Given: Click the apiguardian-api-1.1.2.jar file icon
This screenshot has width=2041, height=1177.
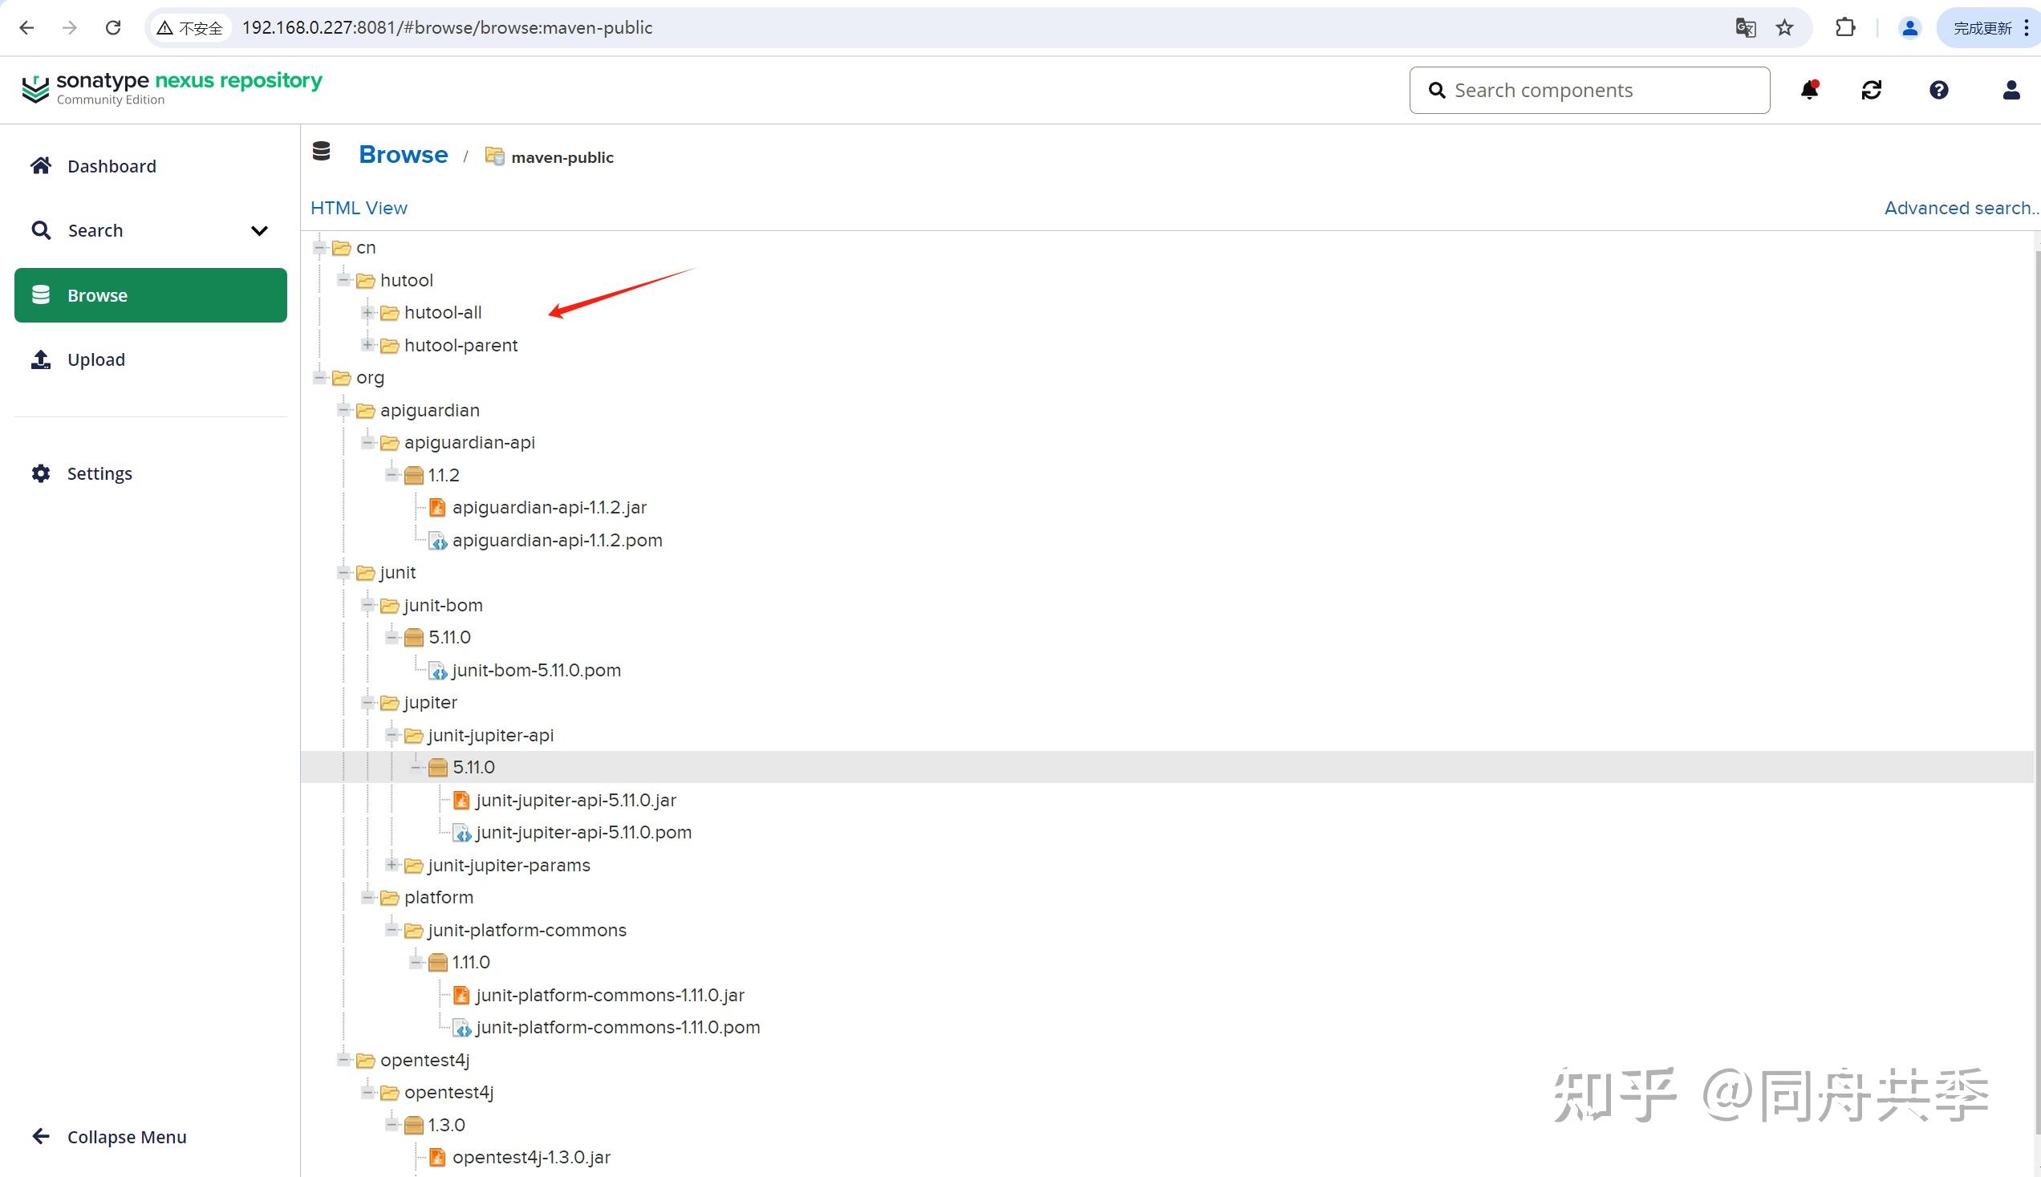Looking at the screenshot, I should (x=437, y=508).
